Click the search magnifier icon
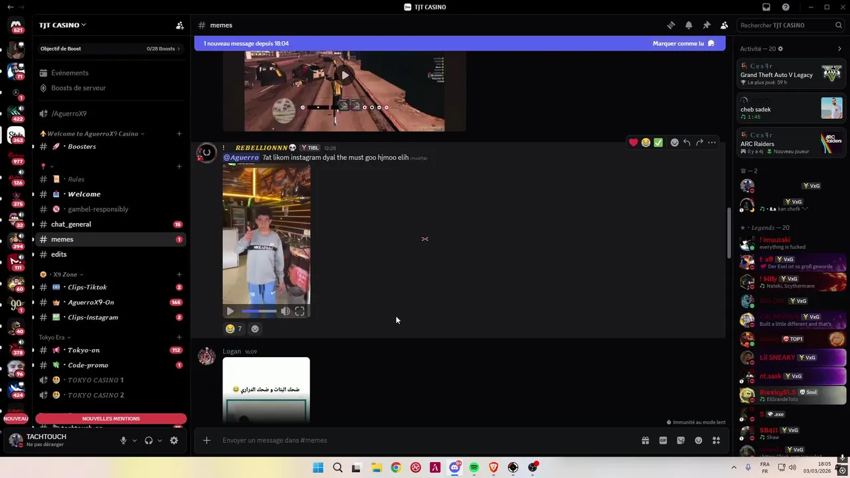Screen dimensions: 850x478 pos(839,25)
